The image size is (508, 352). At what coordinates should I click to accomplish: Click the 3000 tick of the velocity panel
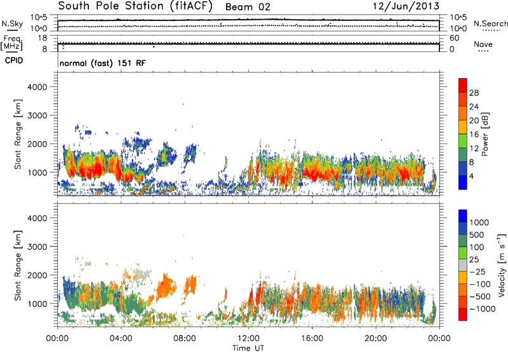37,247
